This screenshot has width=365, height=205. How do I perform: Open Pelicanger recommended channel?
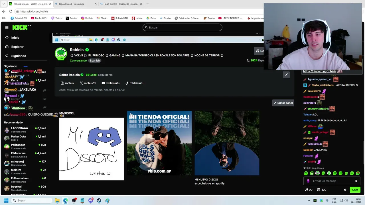[25, 146]
